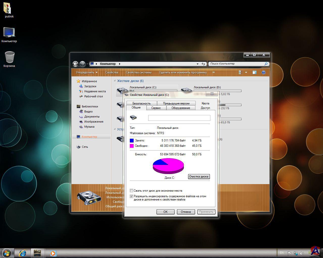323x258 pixels.
Task: Open Windows Media Player from taskbar
Action: click(x=53, y=253)
